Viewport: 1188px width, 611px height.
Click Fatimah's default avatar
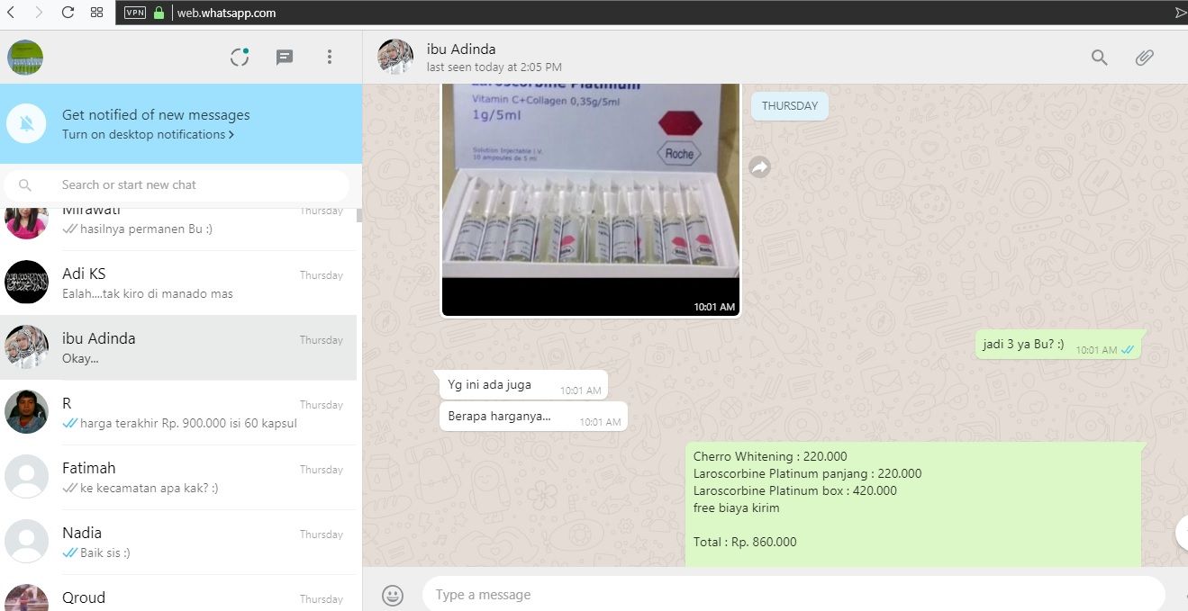[26, 477]
